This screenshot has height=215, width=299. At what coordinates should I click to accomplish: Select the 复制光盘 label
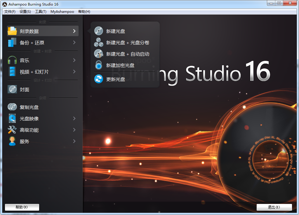(x=29, y=107)
